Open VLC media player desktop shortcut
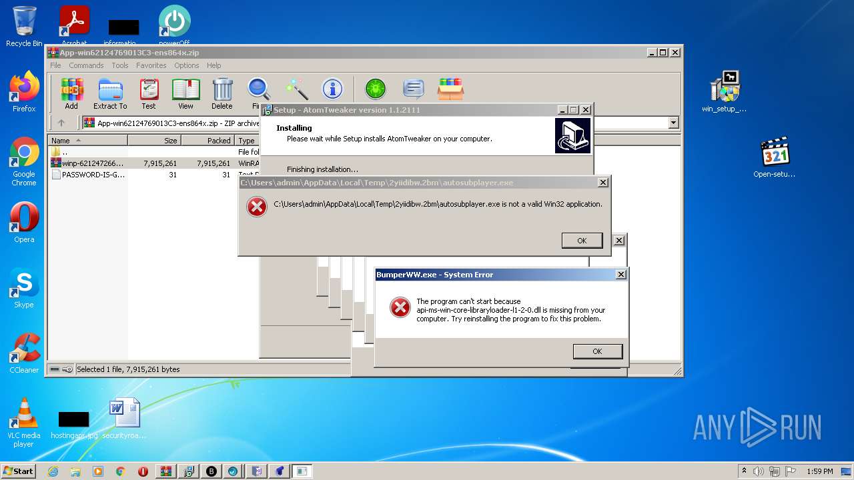Viewport: 854px width, 480px height. click(24, 423)
